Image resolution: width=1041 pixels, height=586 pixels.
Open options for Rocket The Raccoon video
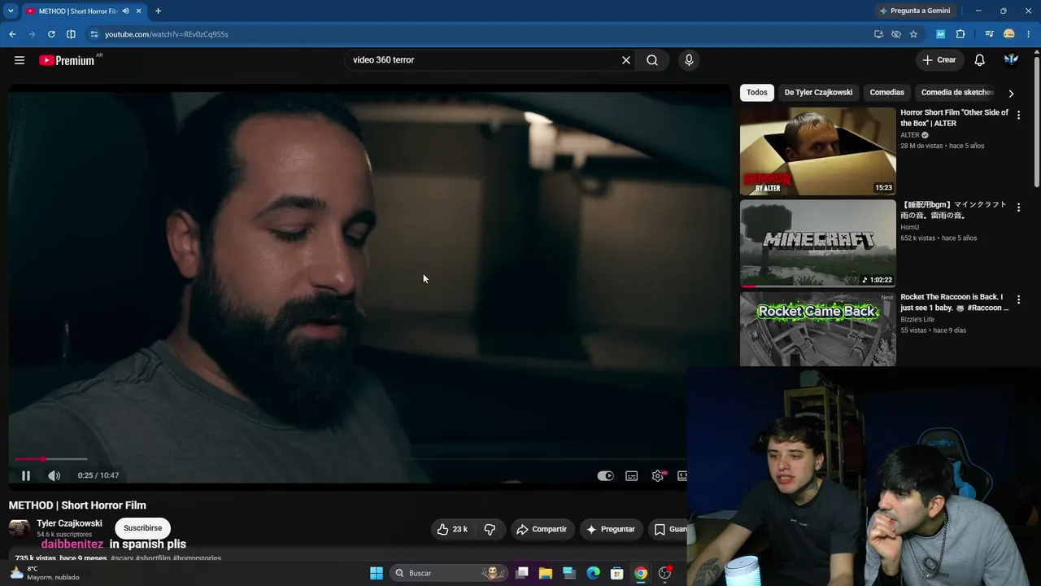1018,300
